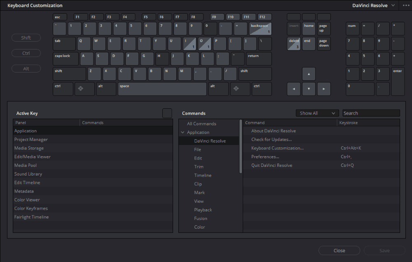
Task: Select the Trim command category
Action: point(199,167)
